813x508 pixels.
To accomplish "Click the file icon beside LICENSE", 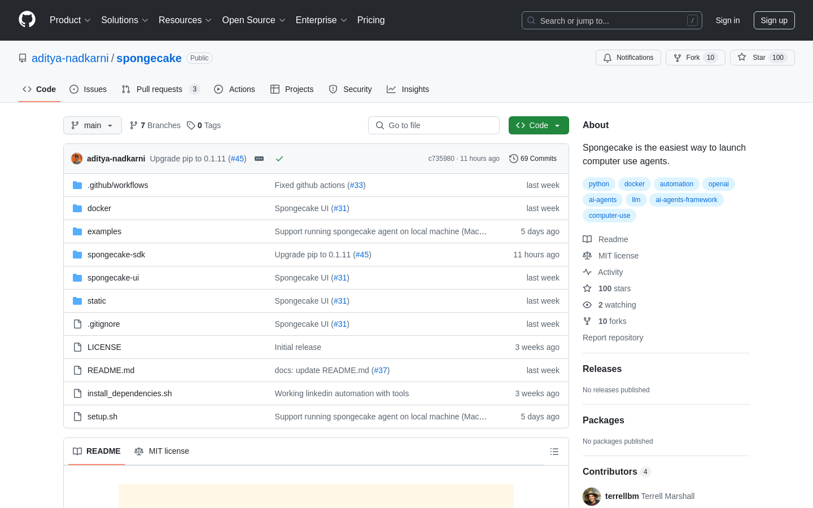I will (x=77, y=347).
